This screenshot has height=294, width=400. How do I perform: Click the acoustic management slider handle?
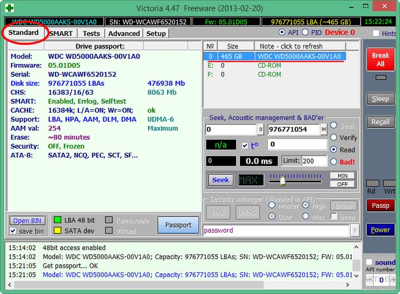coord(282,180)
